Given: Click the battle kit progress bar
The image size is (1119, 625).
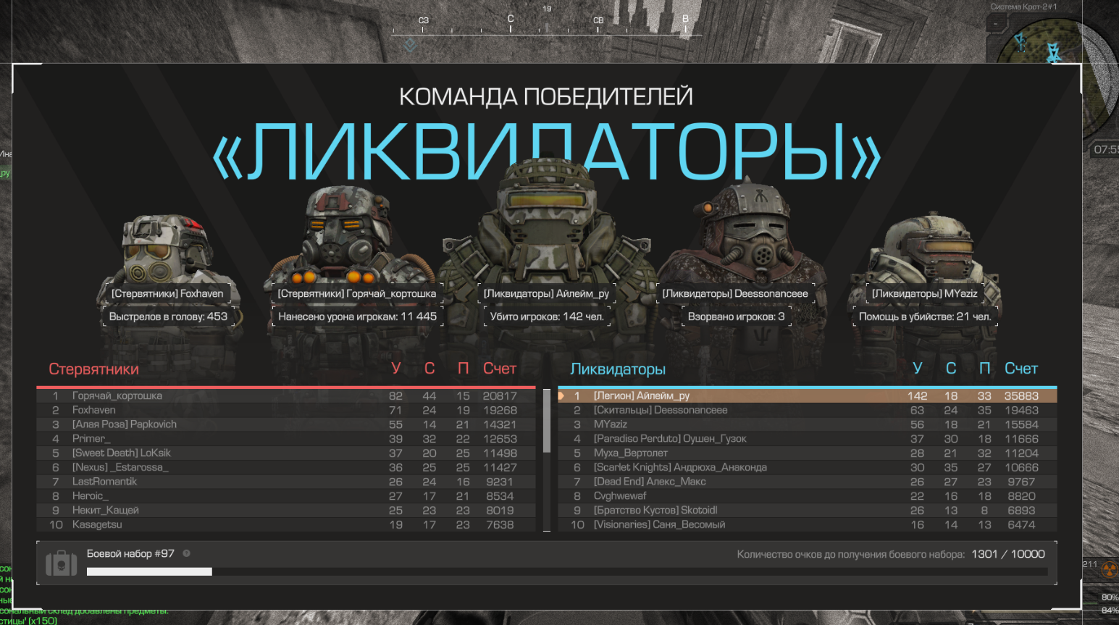Looking at the screenshot, I should [x=567, y=571].
